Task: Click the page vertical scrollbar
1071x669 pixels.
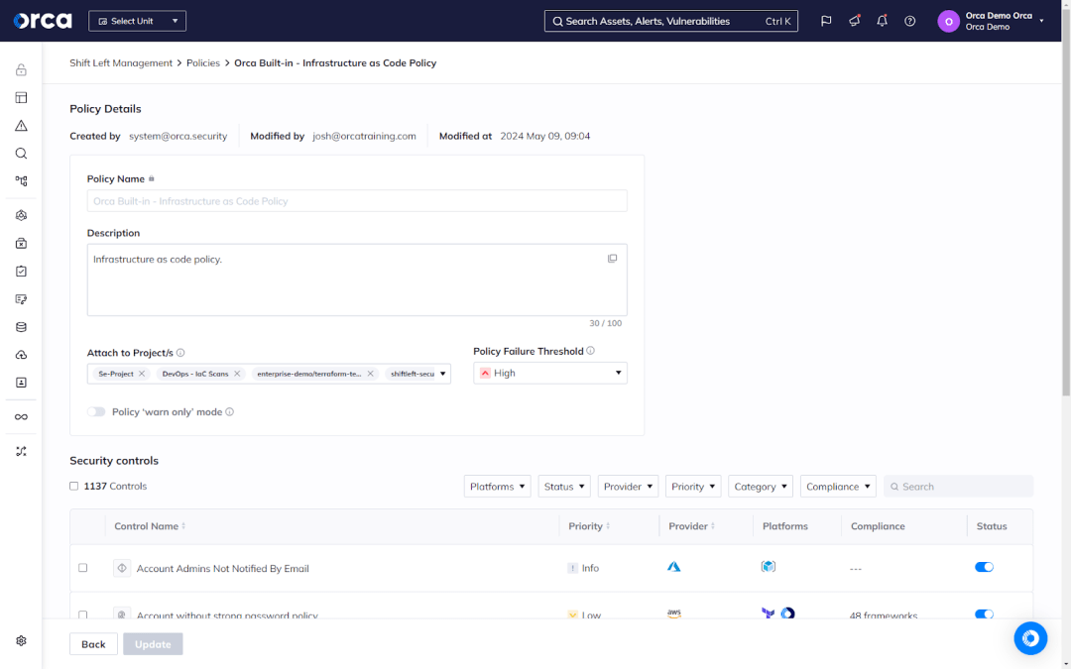Action: pos(1065,205)
